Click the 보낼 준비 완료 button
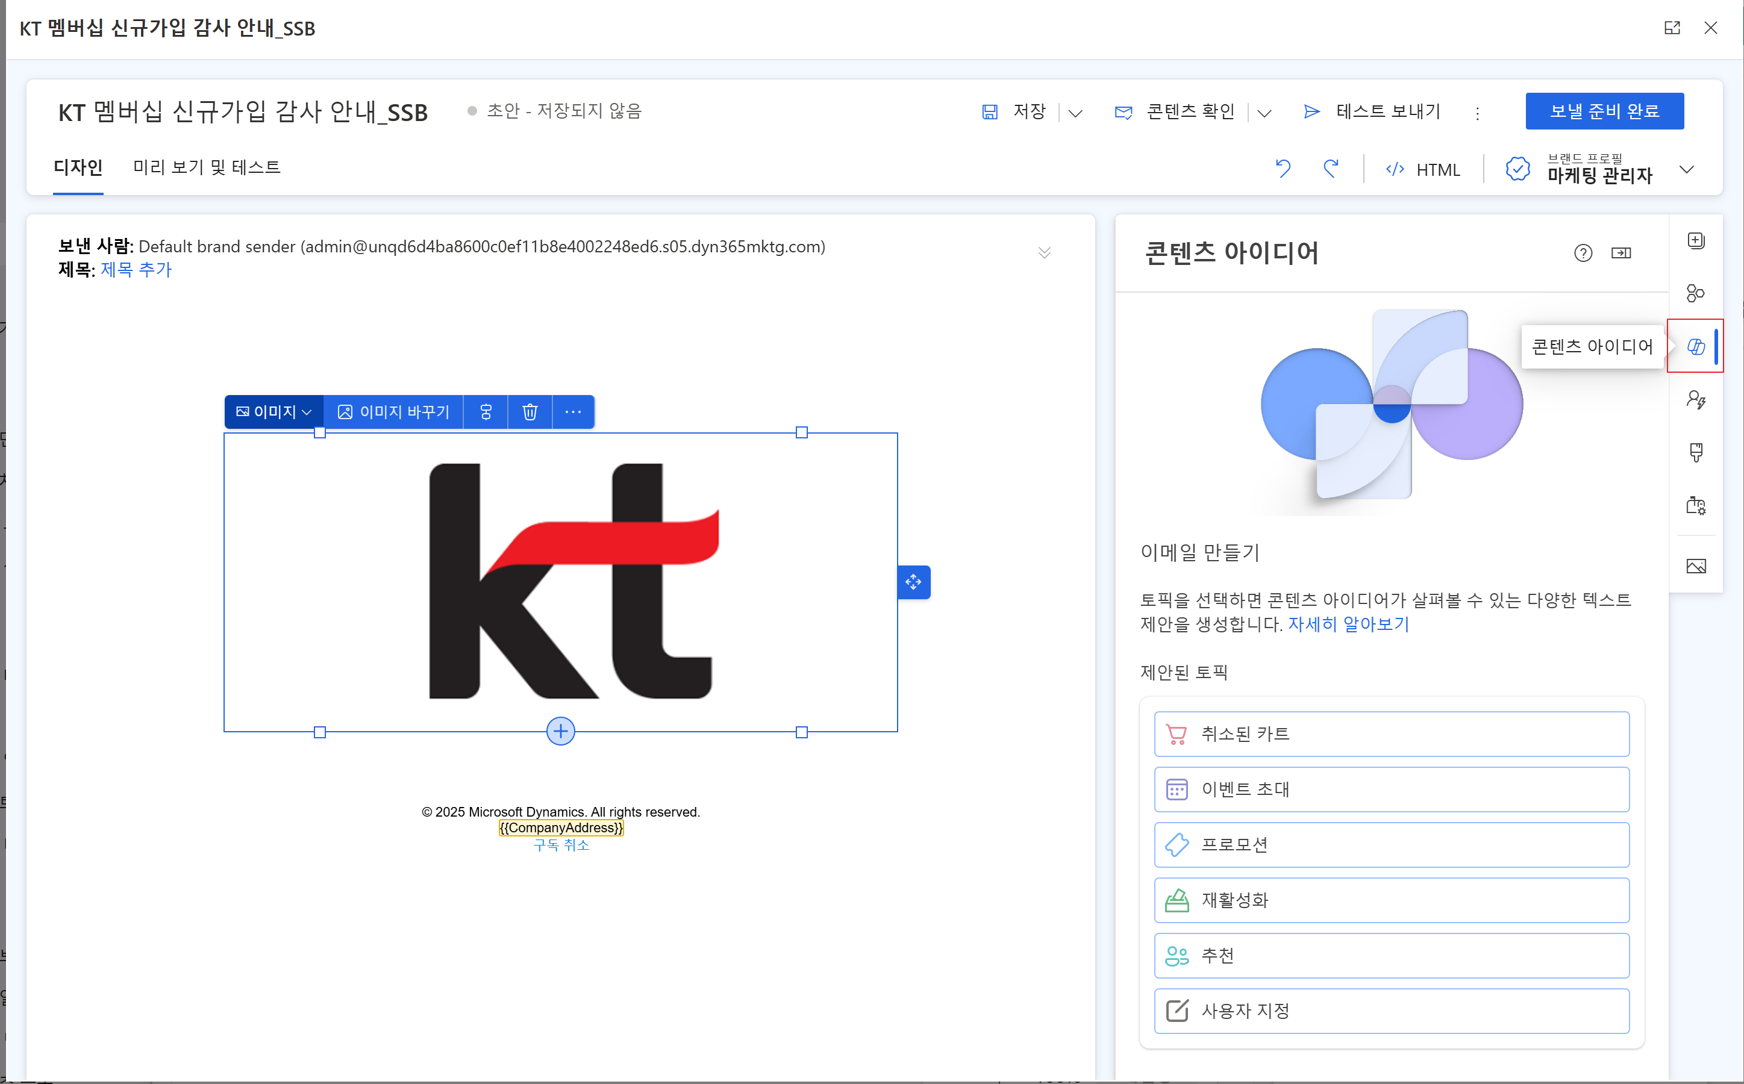 click(1604, 111)
